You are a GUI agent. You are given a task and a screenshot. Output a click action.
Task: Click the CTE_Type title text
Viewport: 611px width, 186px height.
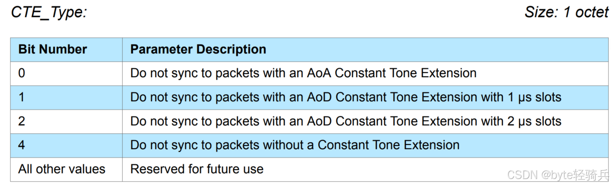49,12
